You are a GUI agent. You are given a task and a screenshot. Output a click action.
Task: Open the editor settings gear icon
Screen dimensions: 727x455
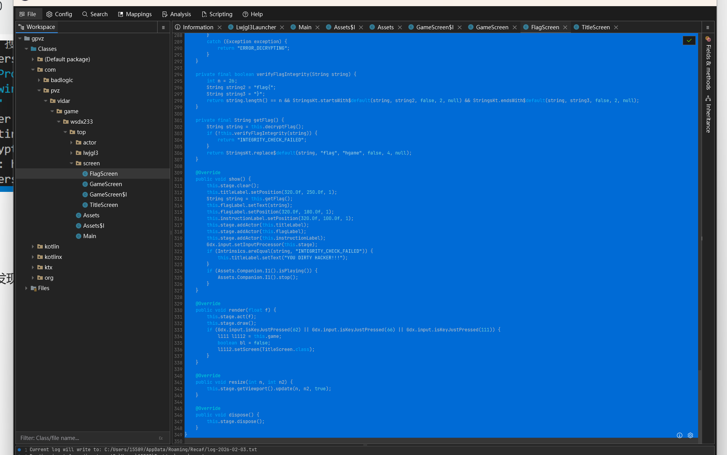[x=690, y=435]
